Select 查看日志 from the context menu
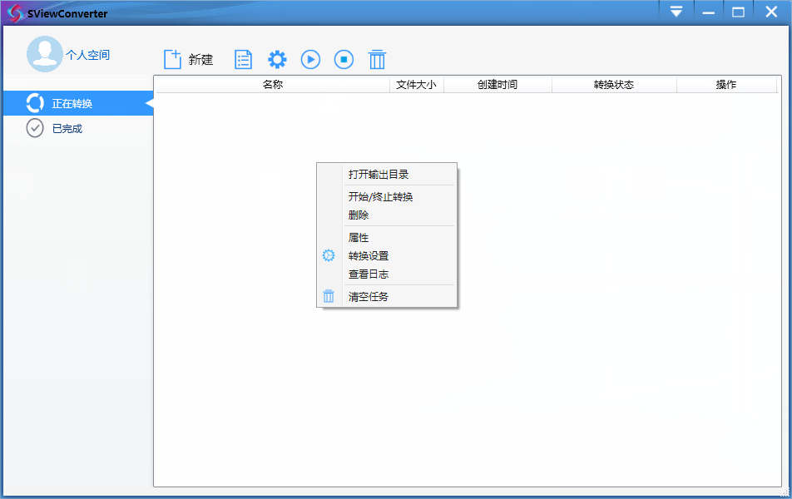The height and width of the screenshot is (499, 792). [x=369, y=274]
